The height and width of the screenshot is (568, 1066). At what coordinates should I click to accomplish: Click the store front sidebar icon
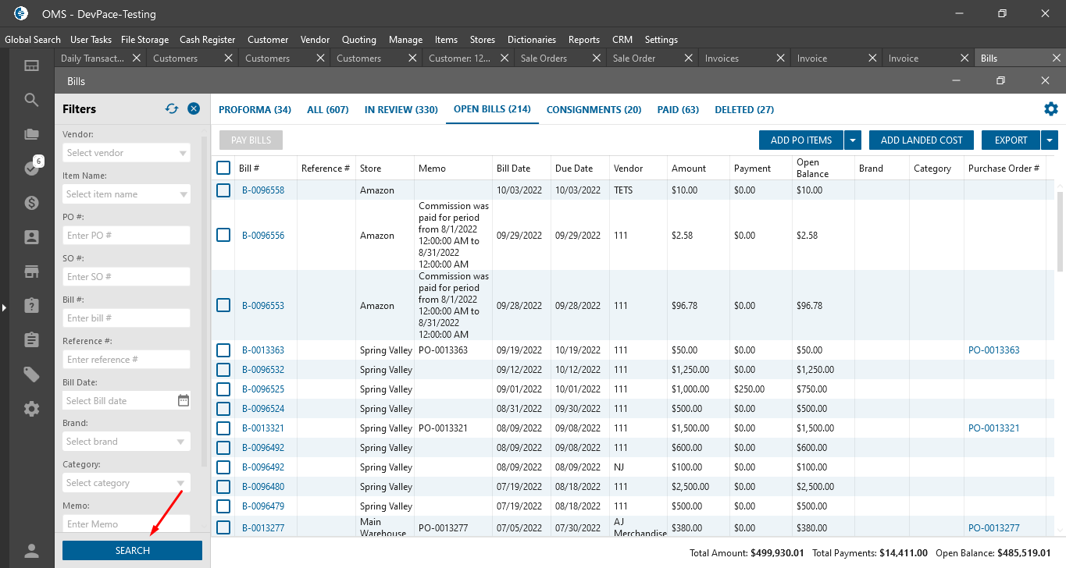tap(31, 272)
